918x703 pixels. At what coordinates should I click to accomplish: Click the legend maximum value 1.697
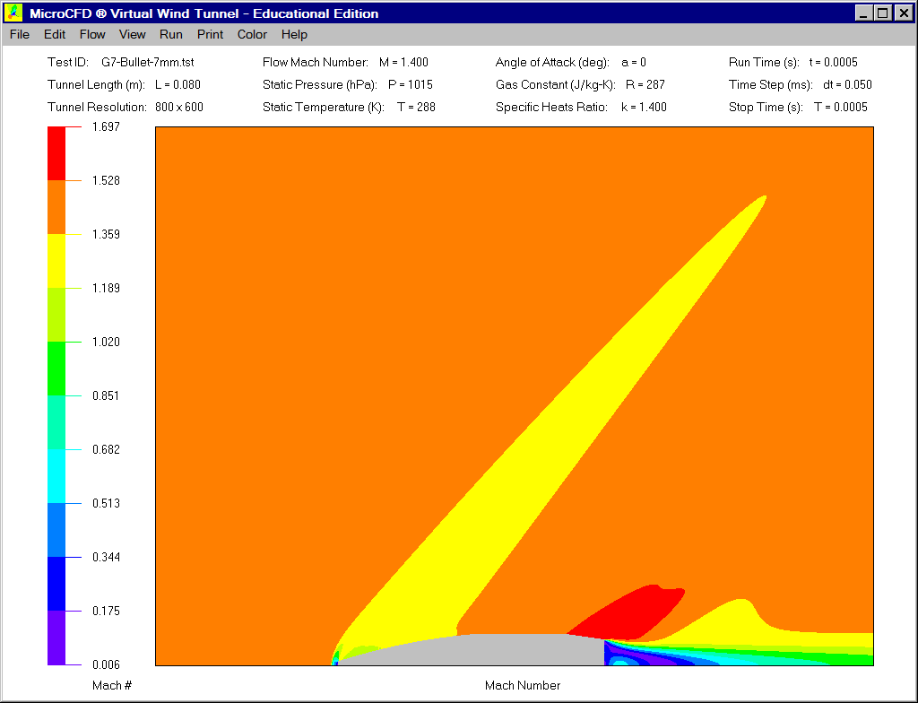(106, 126)
